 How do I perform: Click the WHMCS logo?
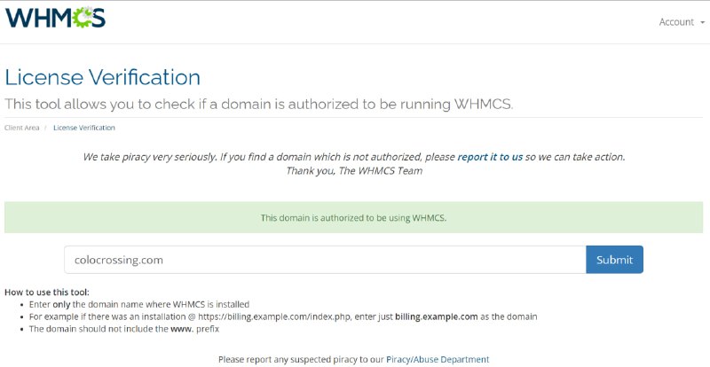(x=55, y=18)
